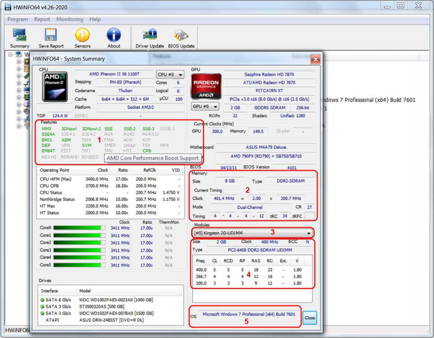
Task: Select the 266.7 frequency row in module timings
Action: click(x=252, y=277)
